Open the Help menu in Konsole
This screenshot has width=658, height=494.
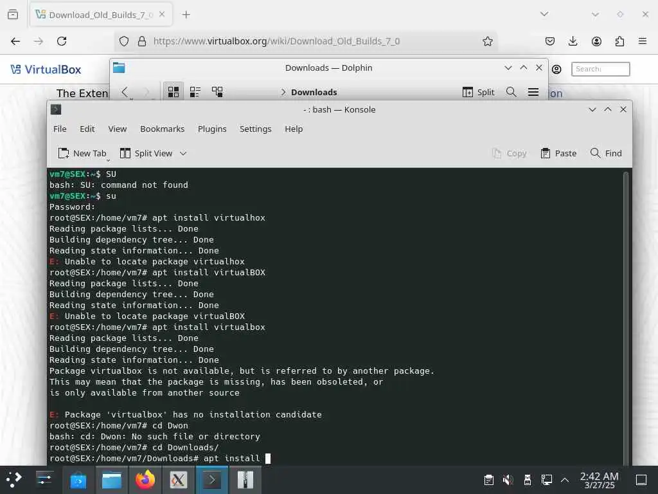pos(293,129)
